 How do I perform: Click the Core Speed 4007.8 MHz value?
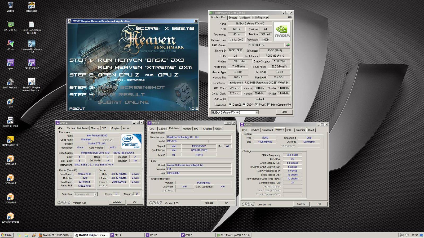point(84,174)
